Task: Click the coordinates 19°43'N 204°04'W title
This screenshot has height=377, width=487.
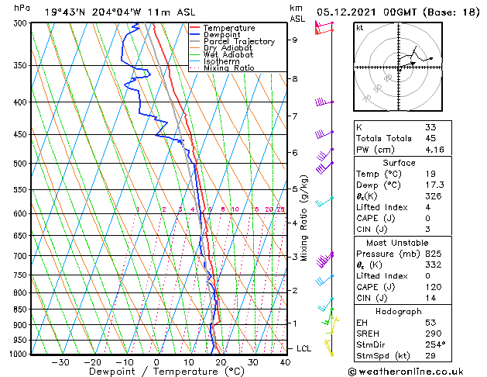Action: tap(120, 12)
